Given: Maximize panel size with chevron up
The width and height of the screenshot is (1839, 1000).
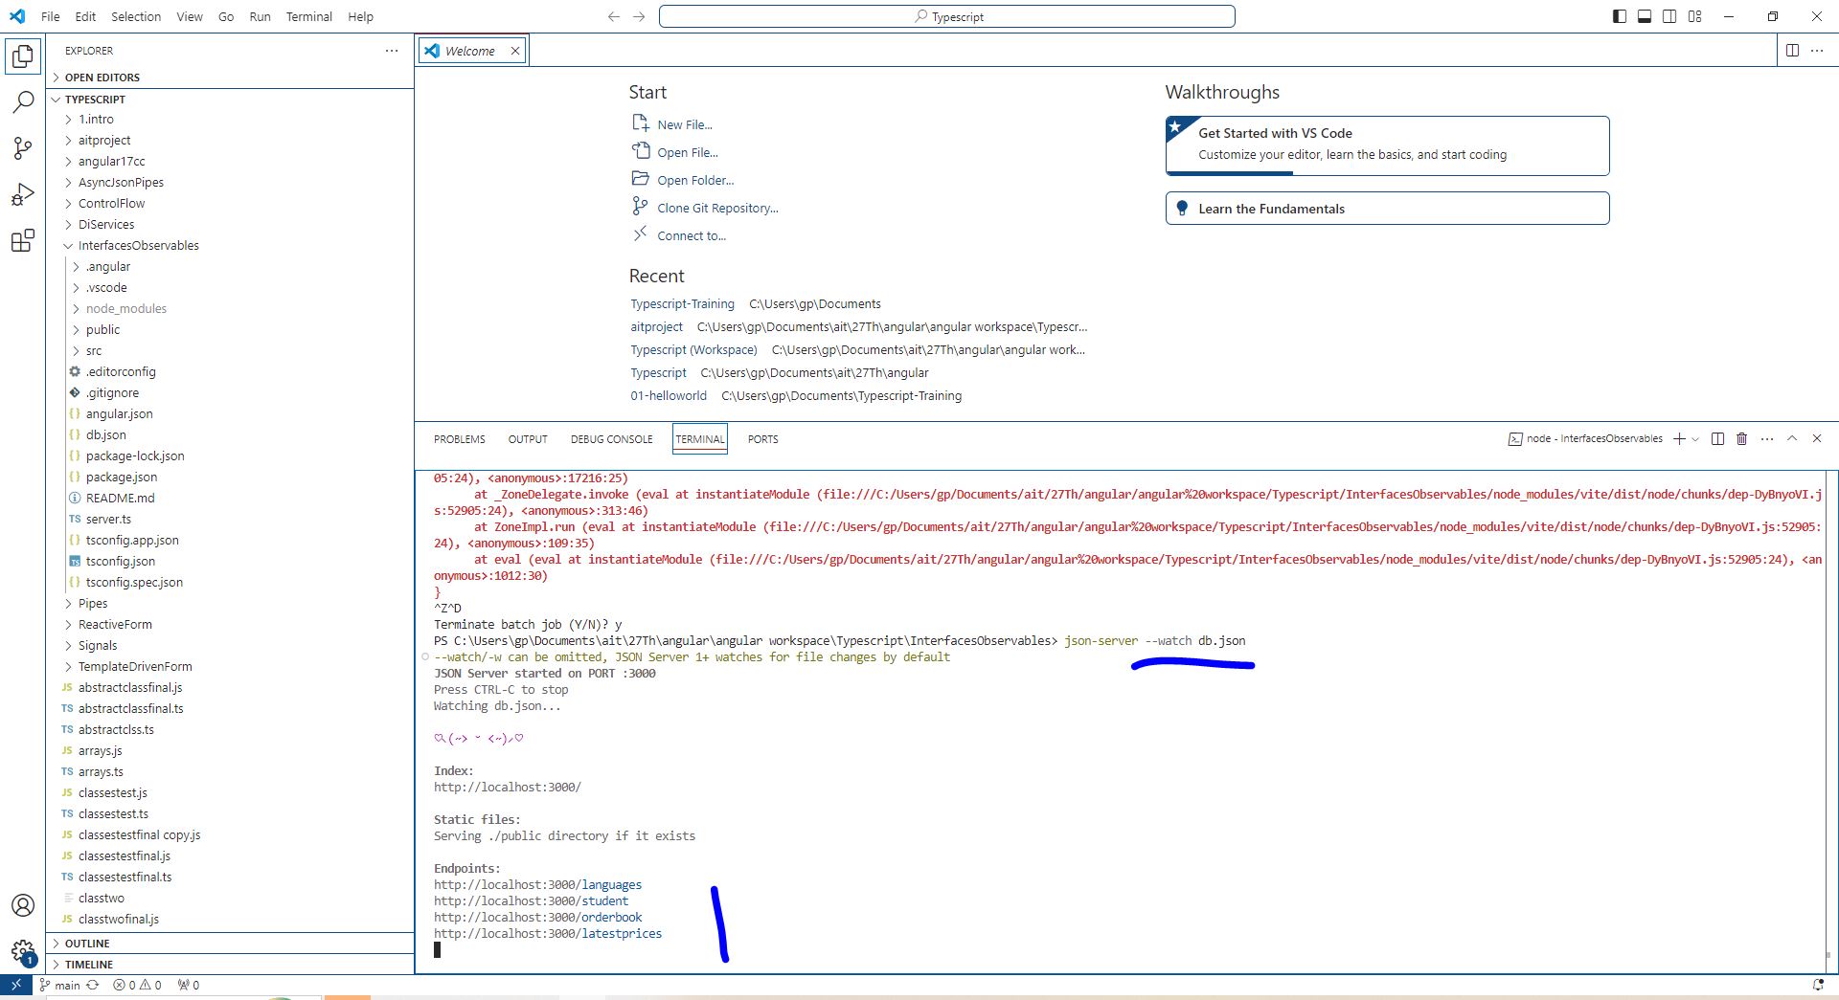Looking at the screenshot, I should [1792, 439].
